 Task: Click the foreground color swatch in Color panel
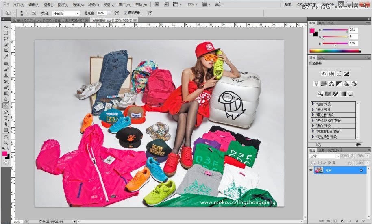(x=312, y=30)
